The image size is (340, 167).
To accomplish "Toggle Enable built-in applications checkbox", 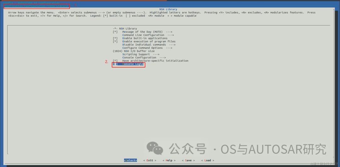I will [115, 38].
